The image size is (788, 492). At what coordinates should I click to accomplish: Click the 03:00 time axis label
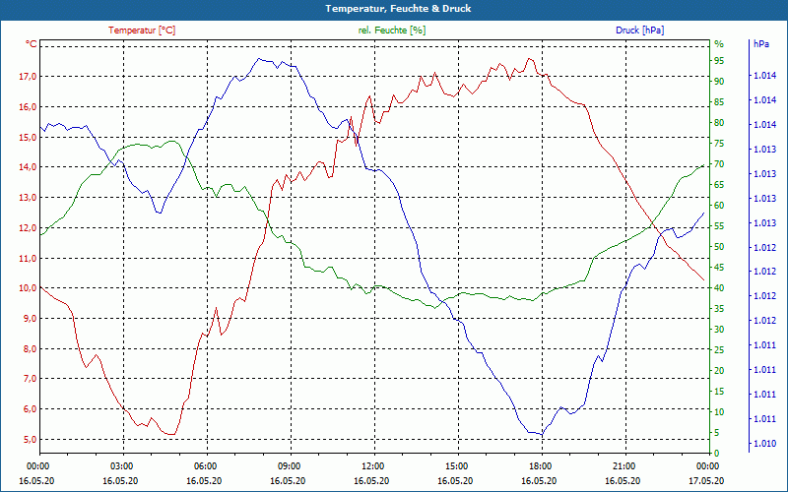tap(121, 466)
